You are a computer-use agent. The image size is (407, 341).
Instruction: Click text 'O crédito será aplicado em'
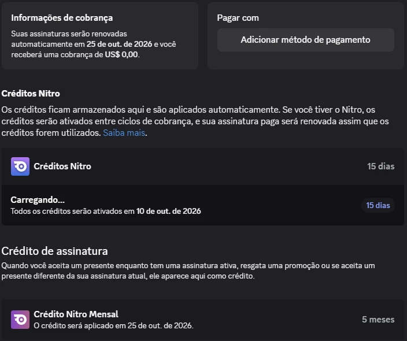[80, 325]
